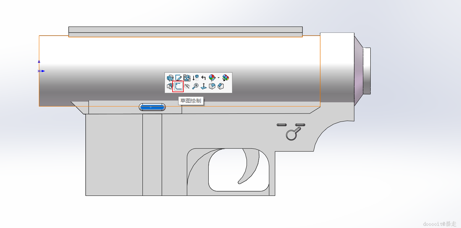The height and width of the screenshot is (228, 461).
Task: Click the Normal To view icon
Action: pos(204,86)
